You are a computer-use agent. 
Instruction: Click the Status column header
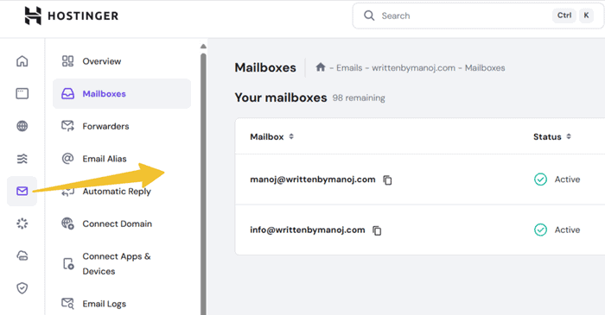(x=547, y=136)
